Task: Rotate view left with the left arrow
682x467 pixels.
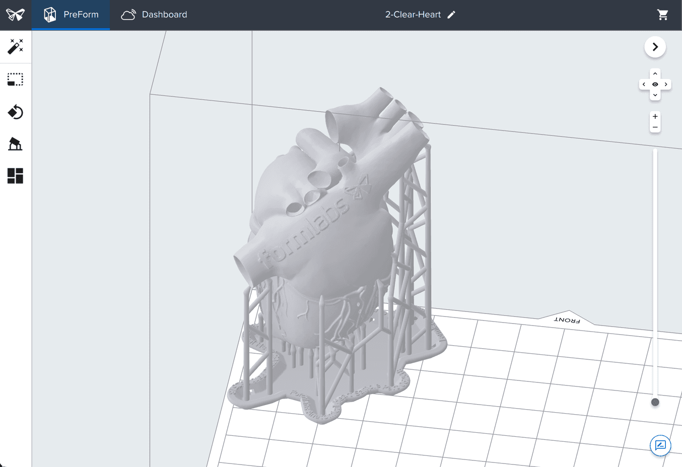Action: 644,84
